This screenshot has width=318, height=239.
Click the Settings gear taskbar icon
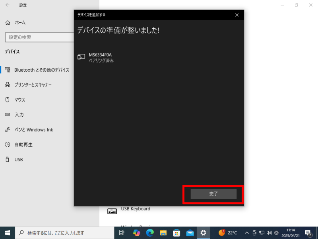click(x=203, y=233)
